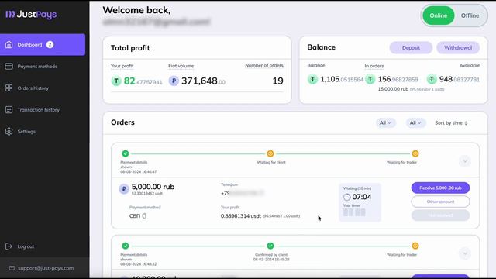Click the Dashboard home icon
Viewport: 496px width, 279px height.
click(9, 45)
